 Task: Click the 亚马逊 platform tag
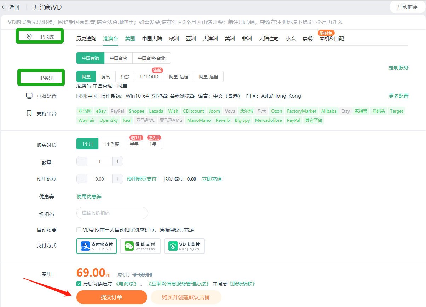click(x=85, y=111)
